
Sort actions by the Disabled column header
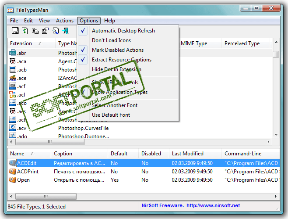154,154
